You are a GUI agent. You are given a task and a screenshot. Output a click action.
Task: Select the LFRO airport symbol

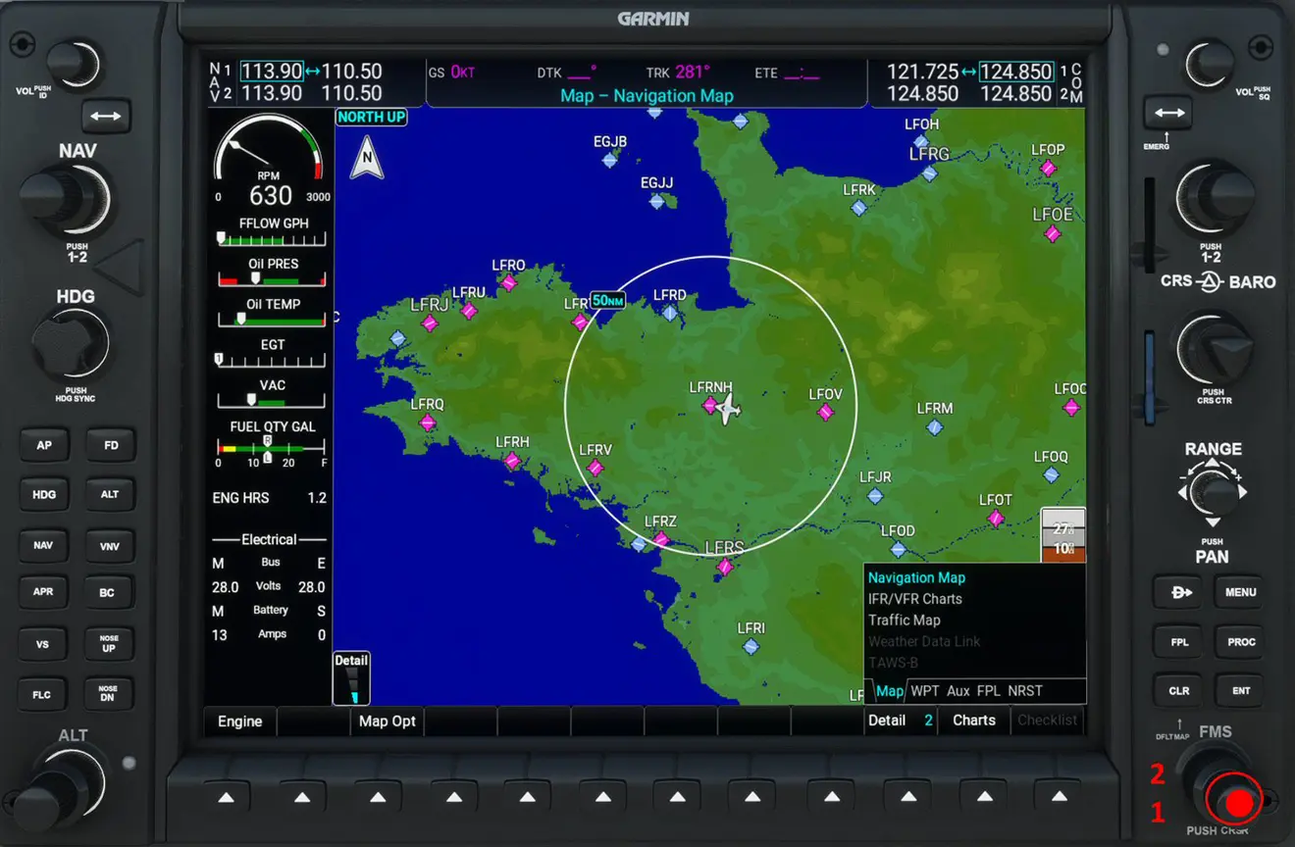coord(508,282)
